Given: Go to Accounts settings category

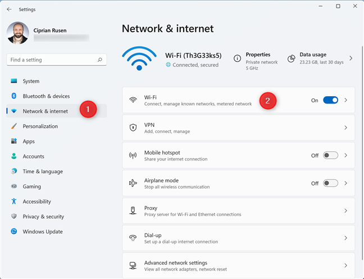Looking at the screenshot, I should [57, 156].
